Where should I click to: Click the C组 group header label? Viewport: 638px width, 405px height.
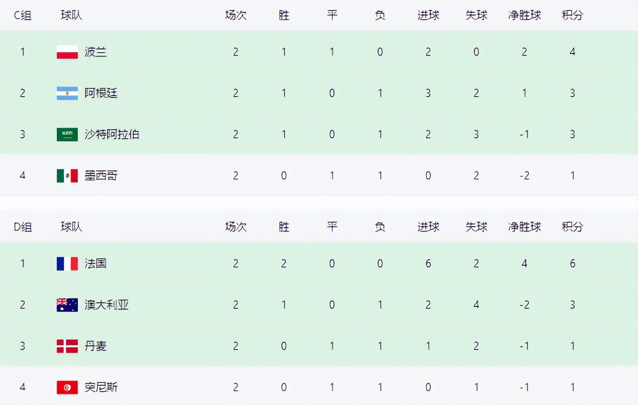[x=22, y=16]
